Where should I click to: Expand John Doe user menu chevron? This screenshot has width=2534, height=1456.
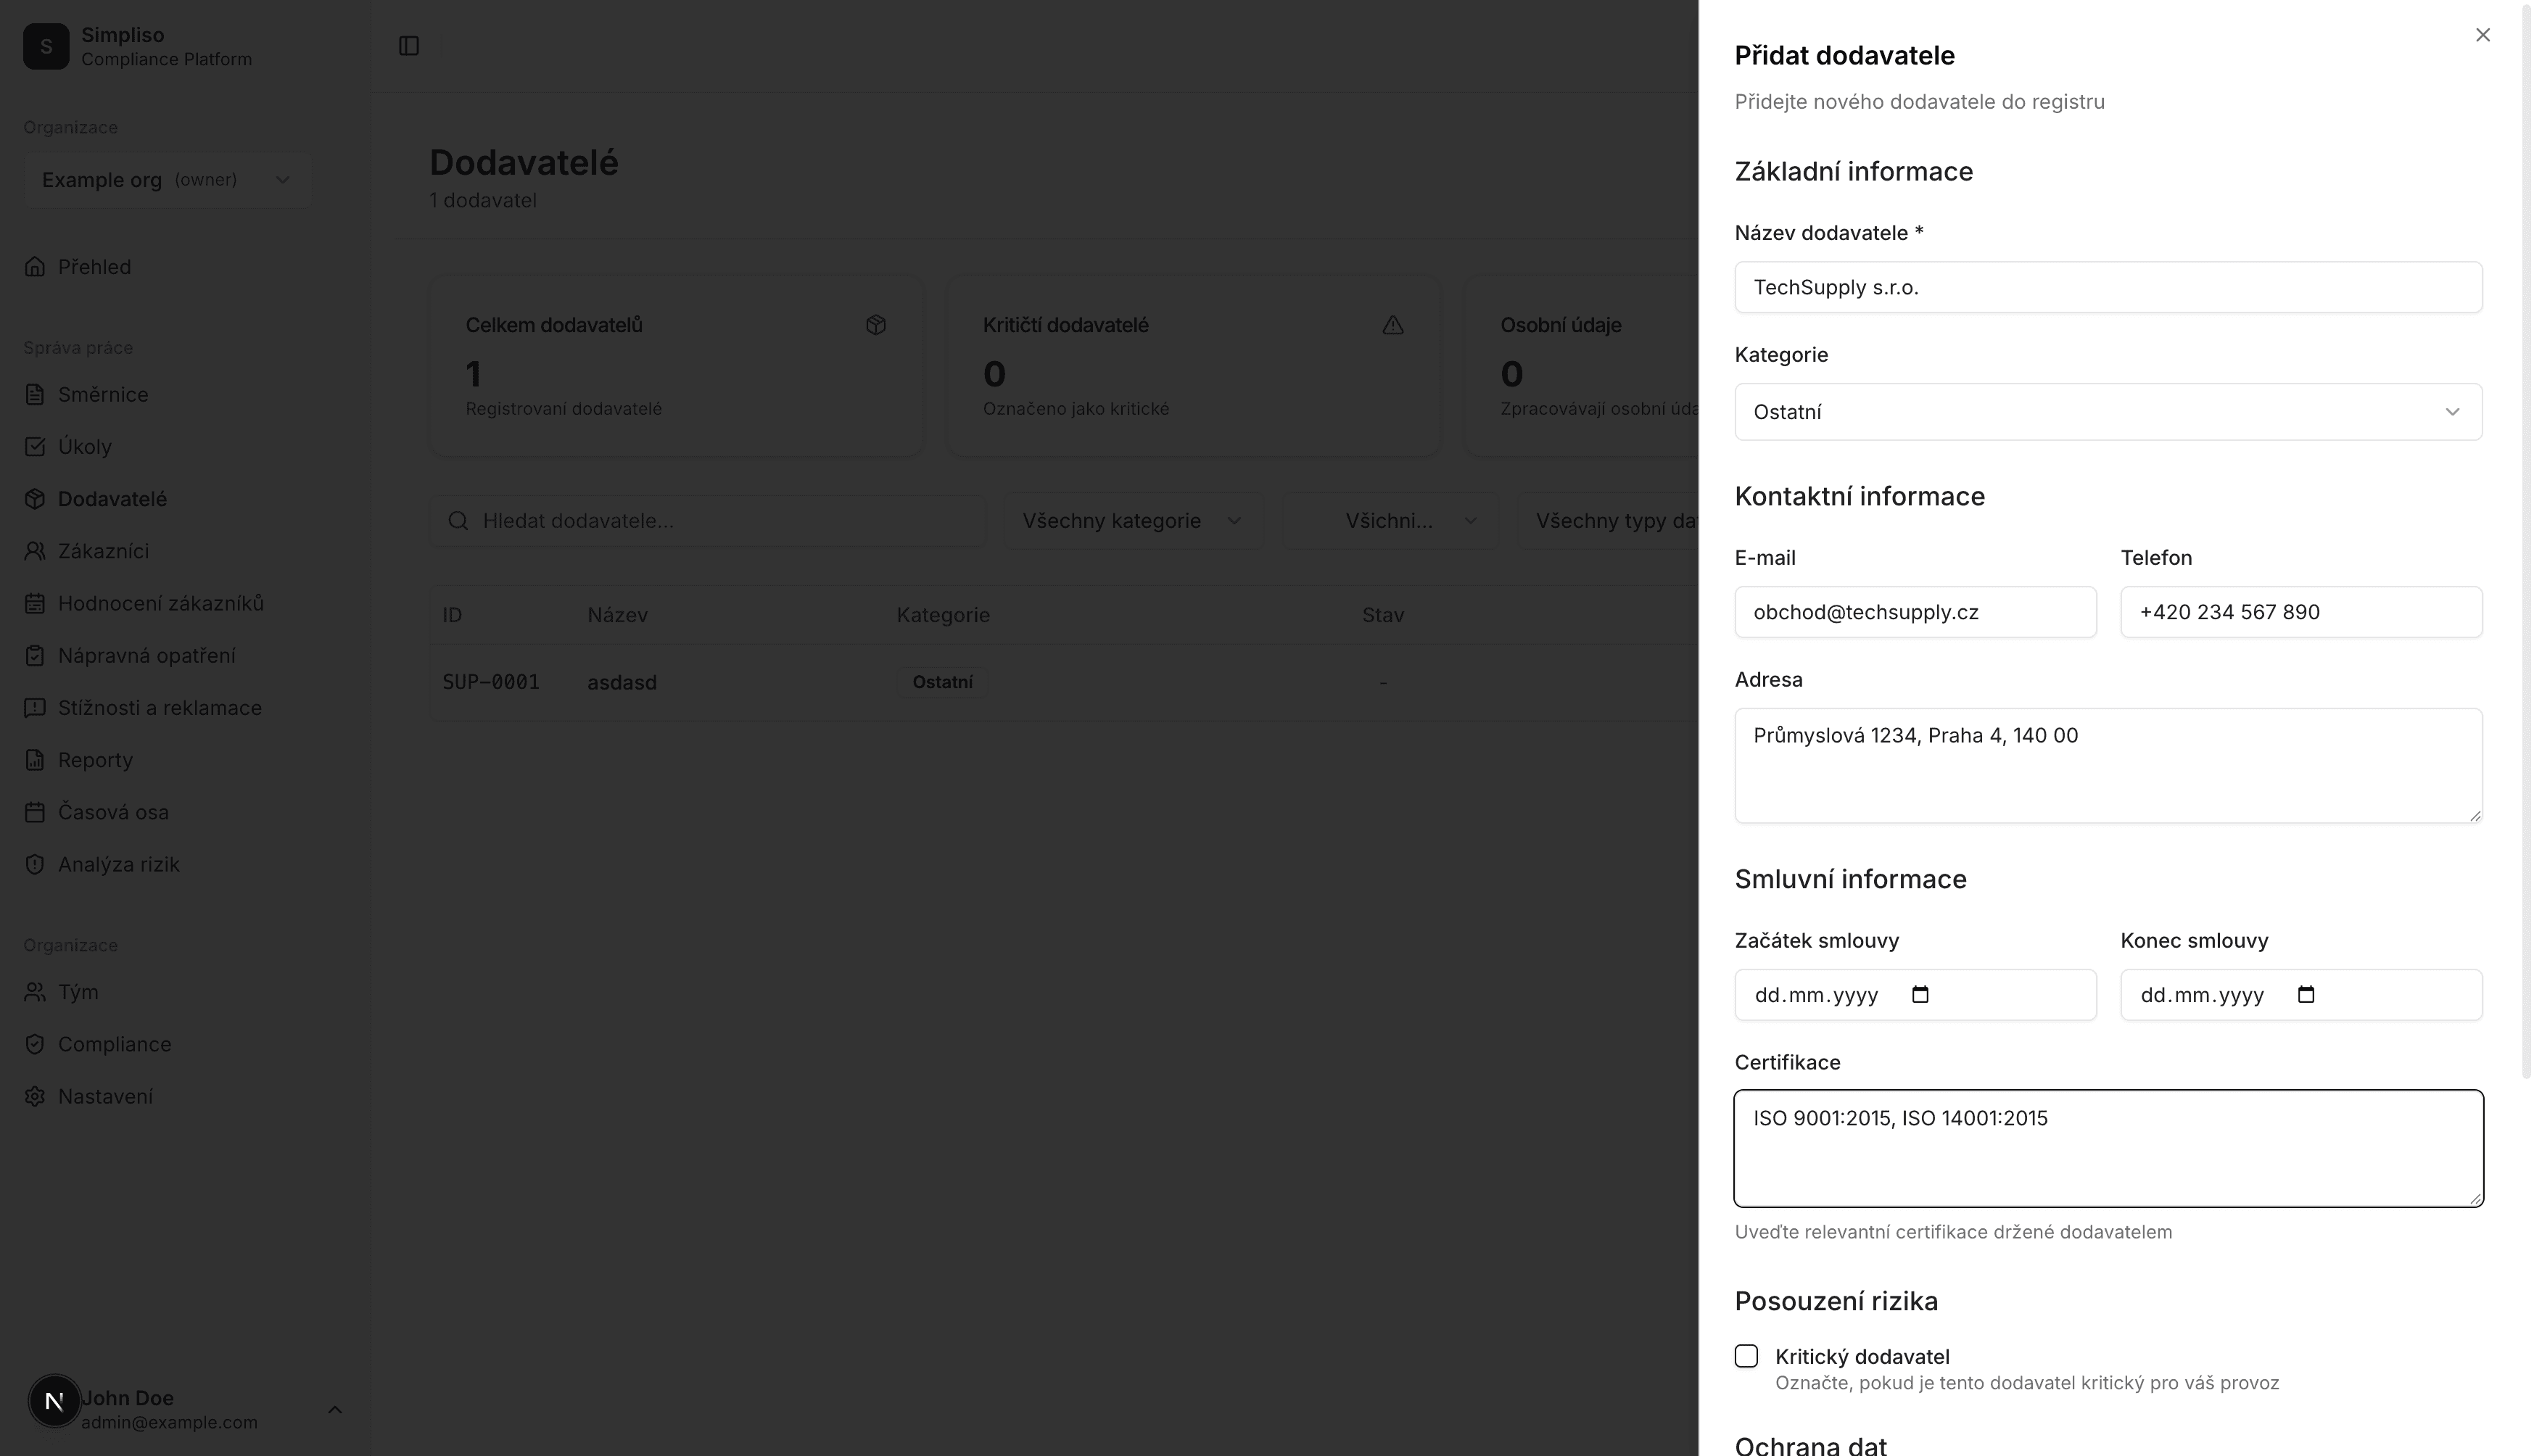point(335,1410)
